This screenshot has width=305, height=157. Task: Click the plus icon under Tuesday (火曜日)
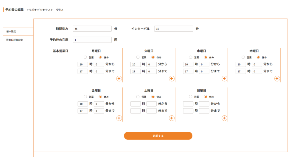[172, 78]
